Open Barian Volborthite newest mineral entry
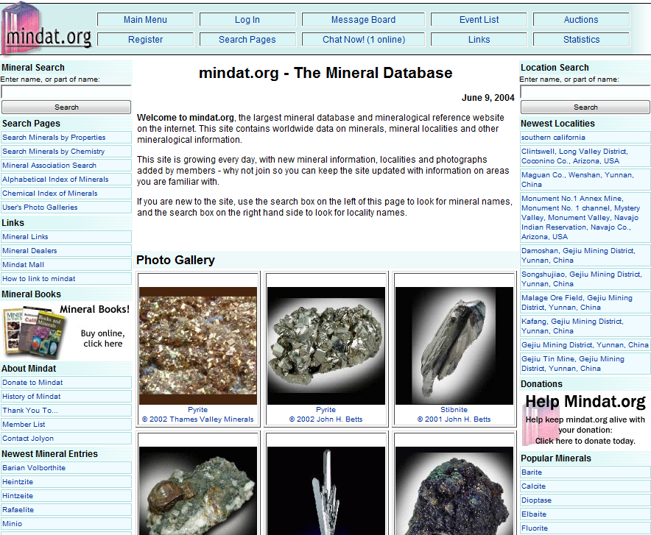651x535 pixels. pos(34,468)
